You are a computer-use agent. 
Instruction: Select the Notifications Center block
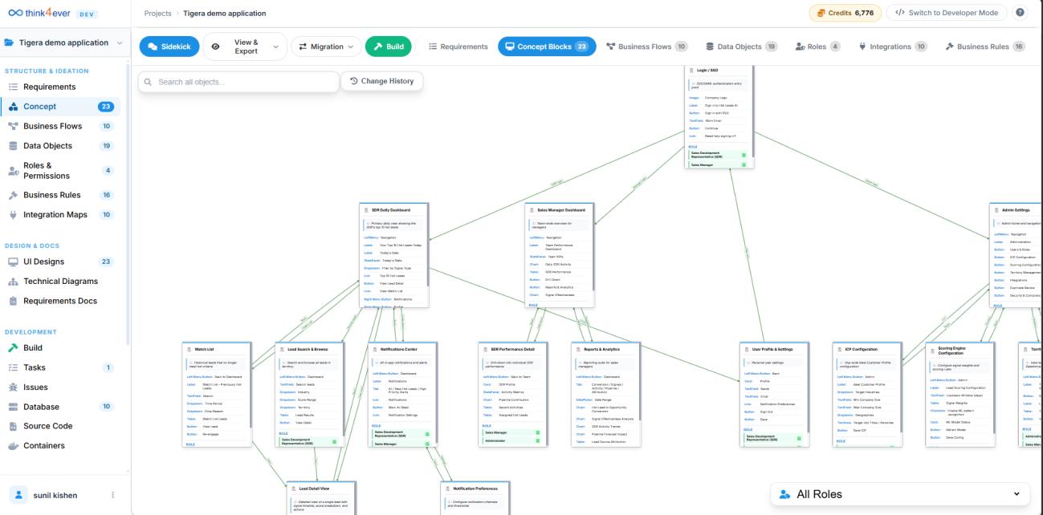pyautogui.click(x=403, y=394)
